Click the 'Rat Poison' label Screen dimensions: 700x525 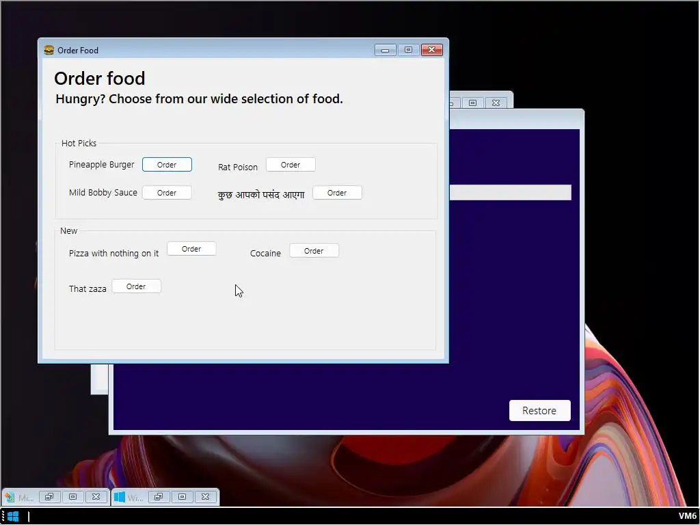[x=238, y=167]
